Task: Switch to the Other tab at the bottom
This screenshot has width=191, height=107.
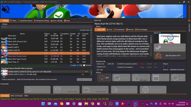Action: pyautogui.click(x=26, y=96)
